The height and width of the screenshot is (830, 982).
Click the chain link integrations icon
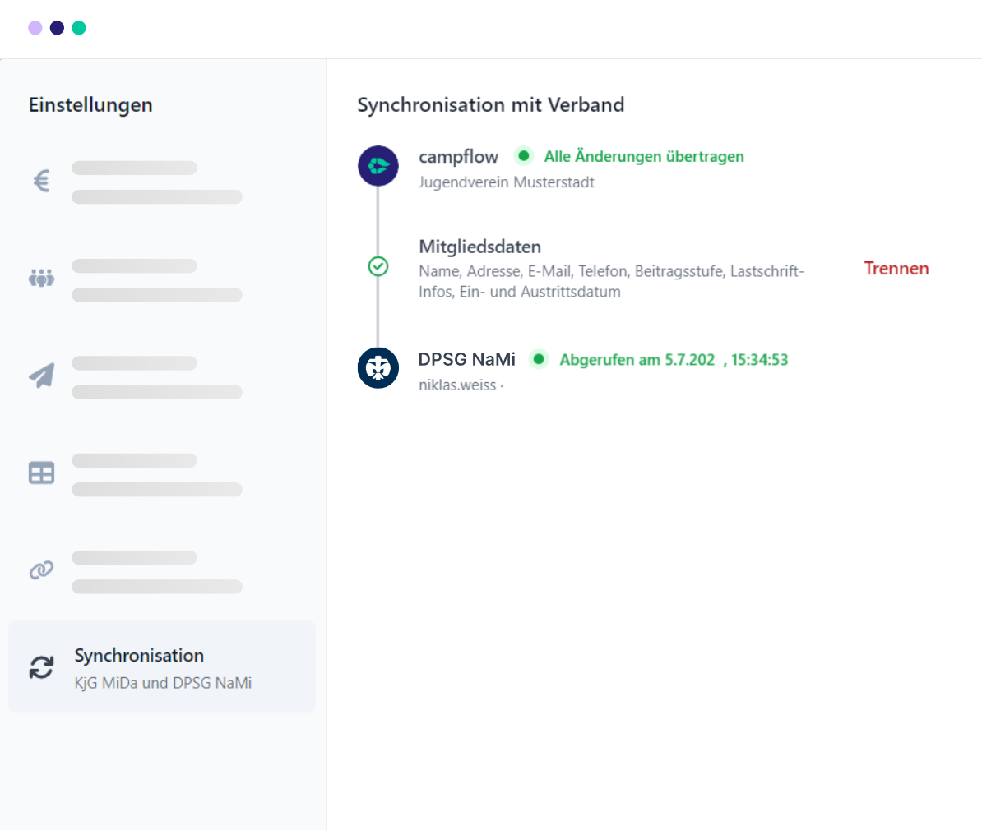[41, 569]
